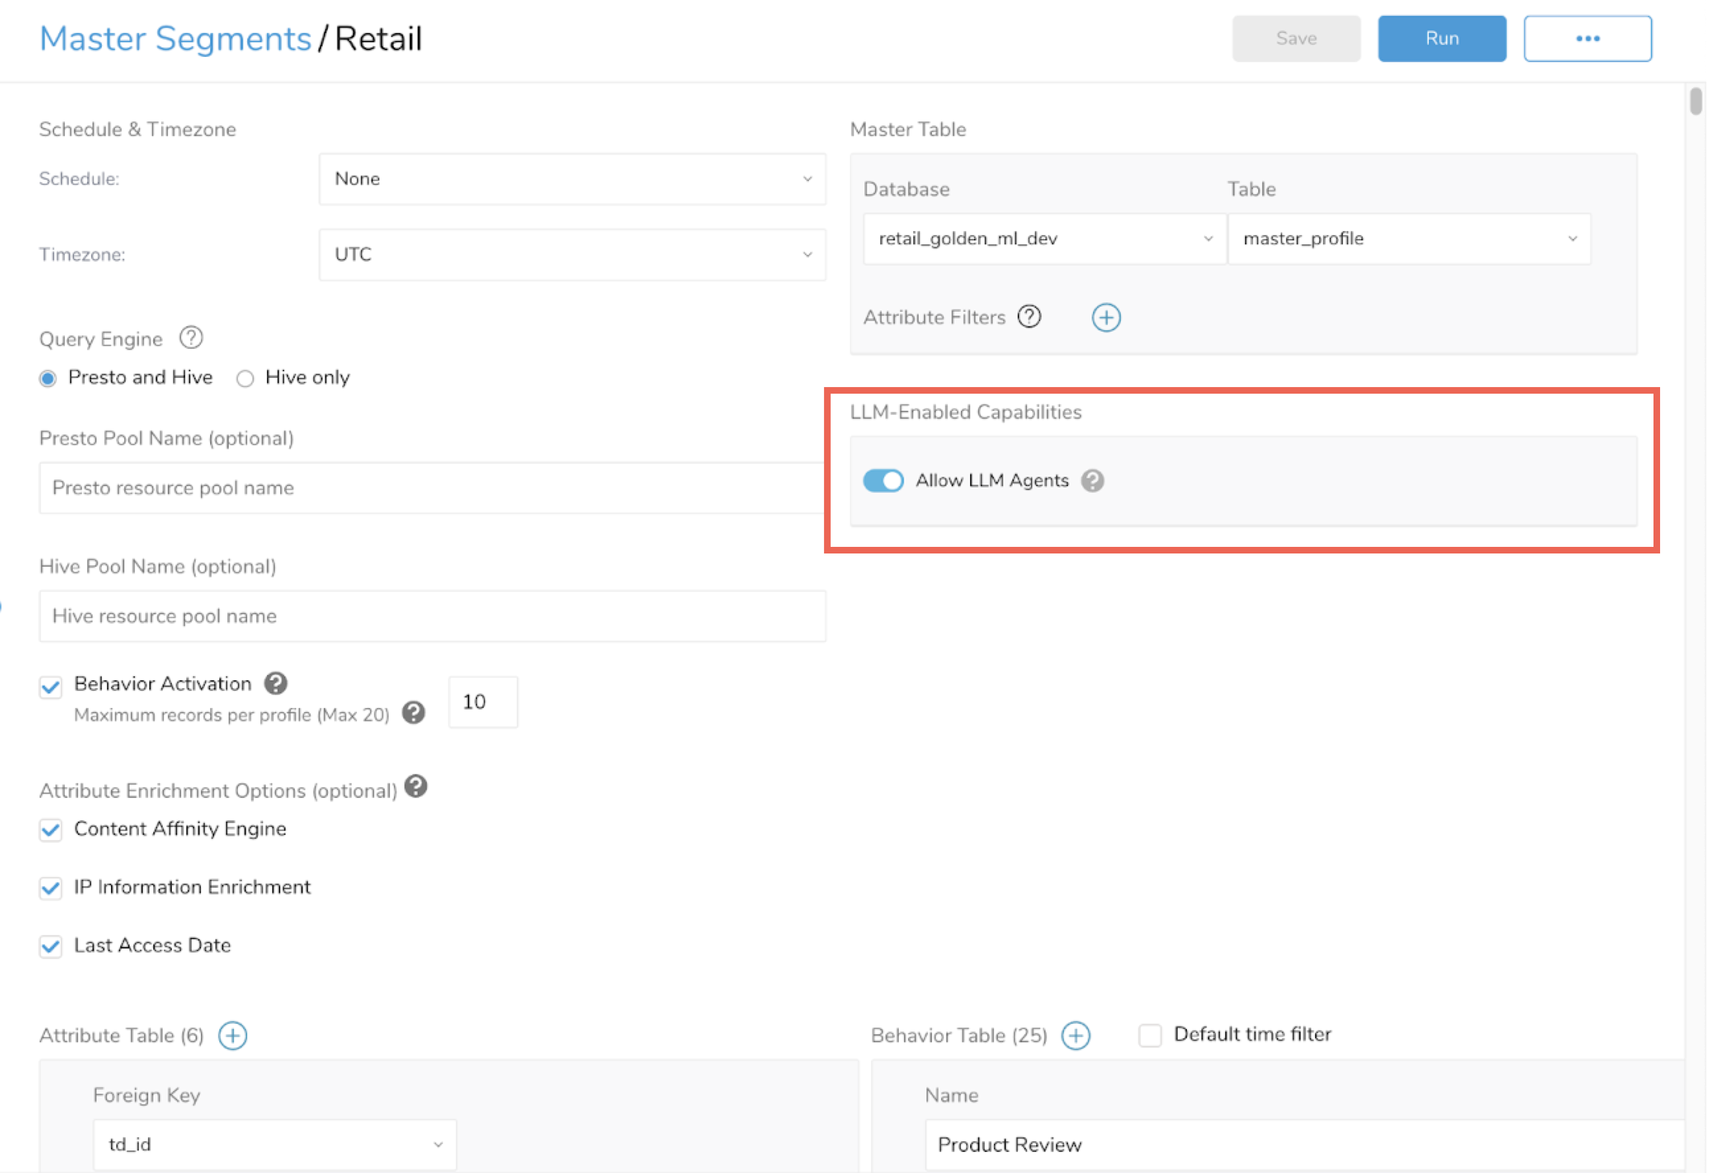Image resolution: width=1709 pixels, height=1173 pixels.
Task: Click the Presto resource pool name field
Action: tap(432, 488)
